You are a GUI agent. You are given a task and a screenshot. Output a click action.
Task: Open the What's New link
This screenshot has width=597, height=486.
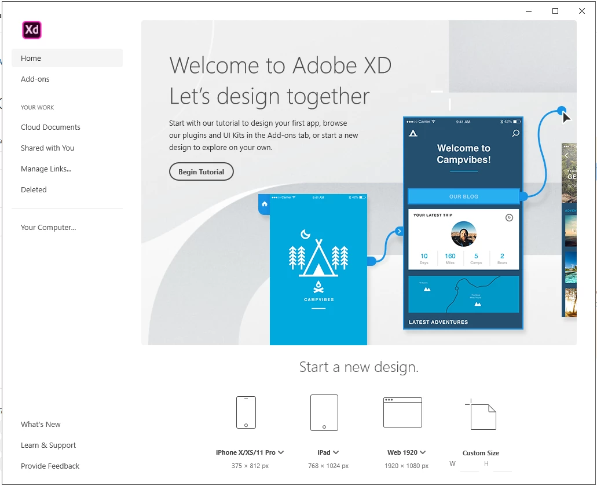point(41,424)
